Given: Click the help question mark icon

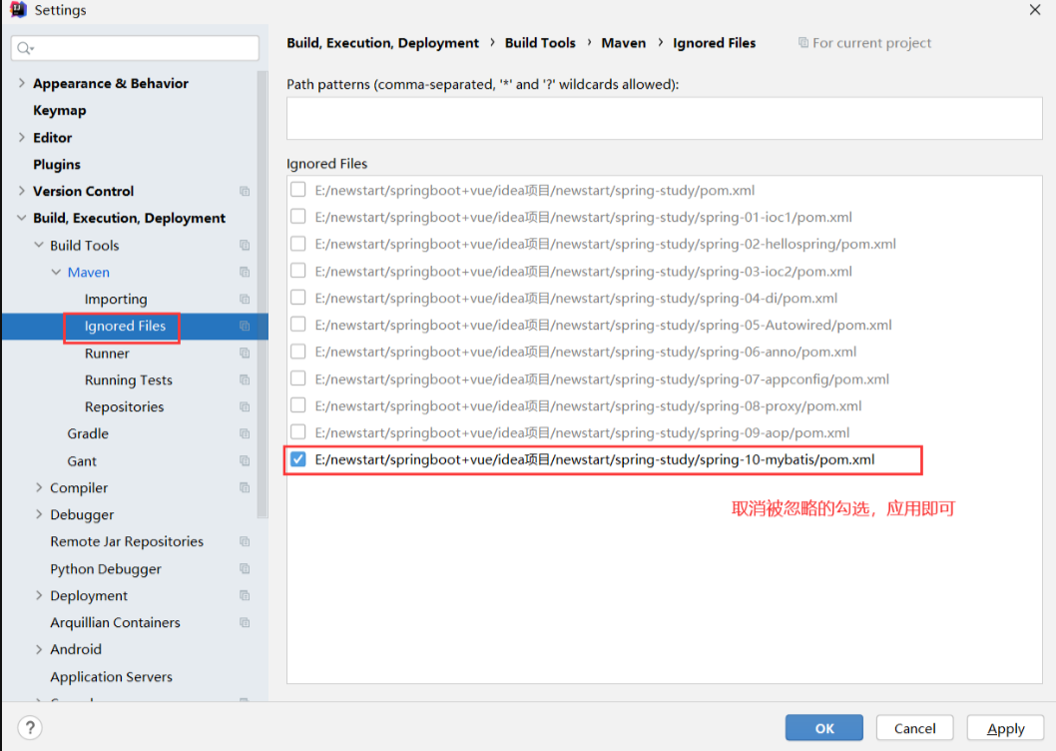Looking at the screenshot, I should tap(31, 728).
